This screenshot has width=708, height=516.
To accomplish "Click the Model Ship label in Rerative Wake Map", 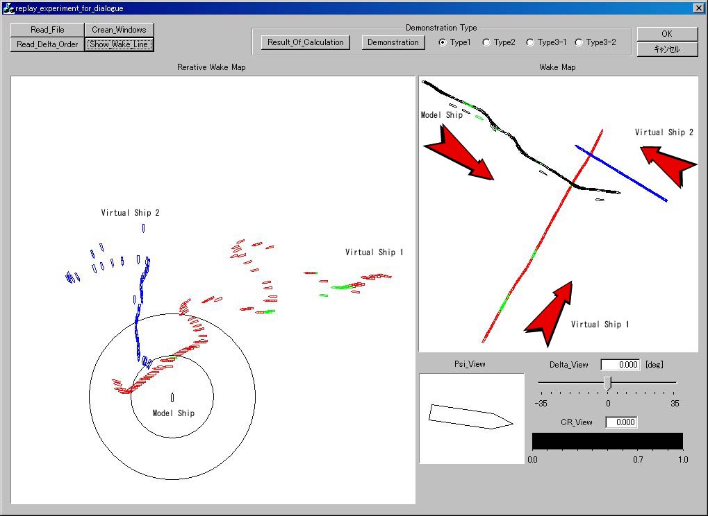I will 174,413.
